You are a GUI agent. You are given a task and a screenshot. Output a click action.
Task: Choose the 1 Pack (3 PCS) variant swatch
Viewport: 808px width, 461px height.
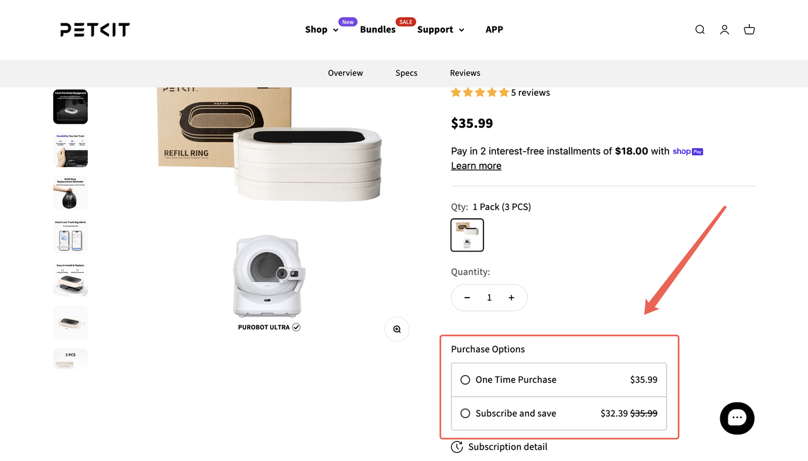pyautogui.click(x=467, y=235)
